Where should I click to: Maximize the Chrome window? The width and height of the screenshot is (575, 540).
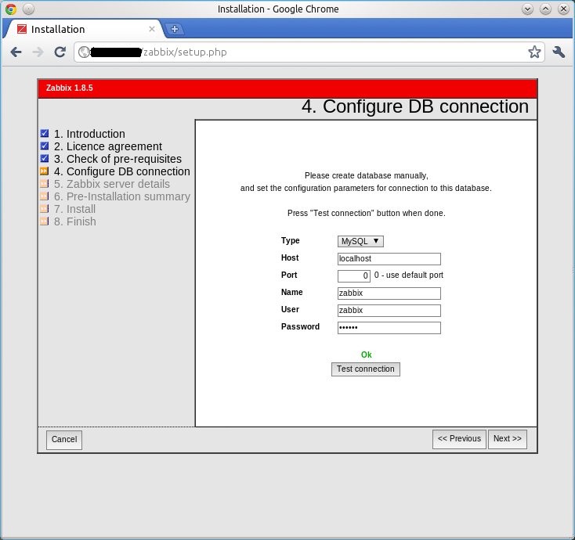pos(545,9)
